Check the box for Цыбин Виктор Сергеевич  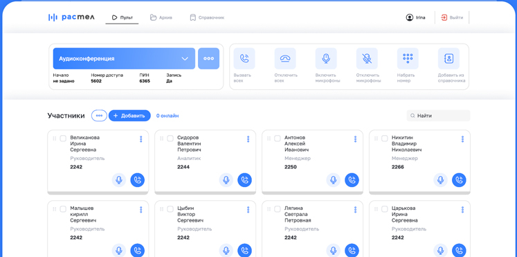click(170, 209)
